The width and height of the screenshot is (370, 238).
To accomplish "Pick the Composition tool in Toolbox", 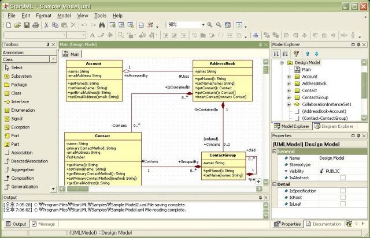I will click(22, 179).
